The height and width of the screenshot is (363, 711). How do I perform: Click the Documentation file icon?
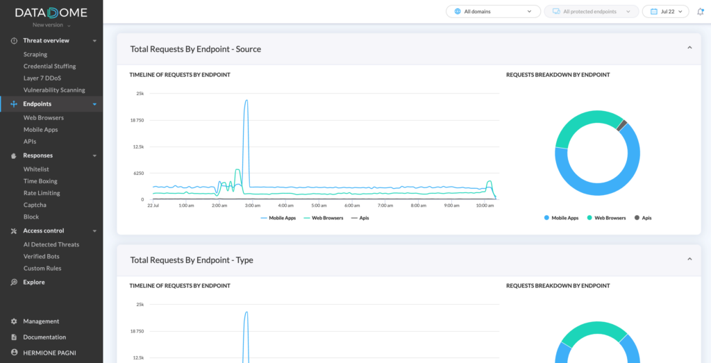(x=14, y=337)
